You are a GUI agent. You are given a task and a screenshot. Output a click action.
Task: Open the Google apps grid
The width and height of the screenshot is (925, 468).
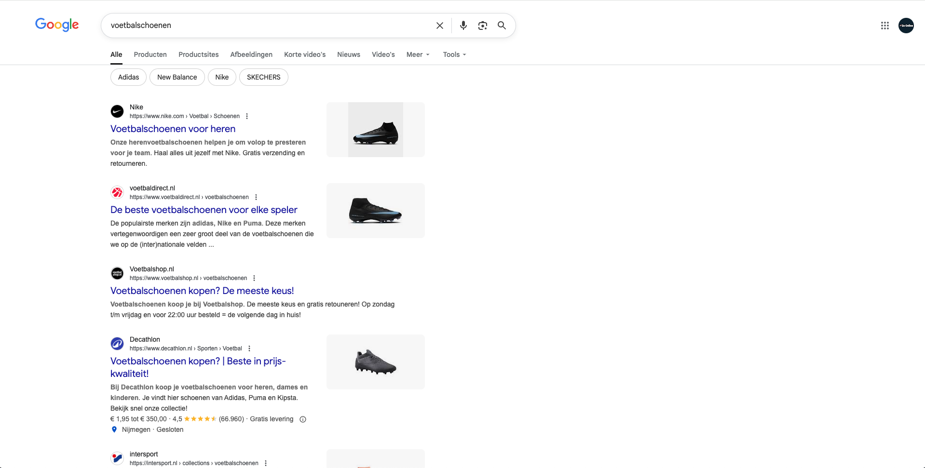pos(884,26)
